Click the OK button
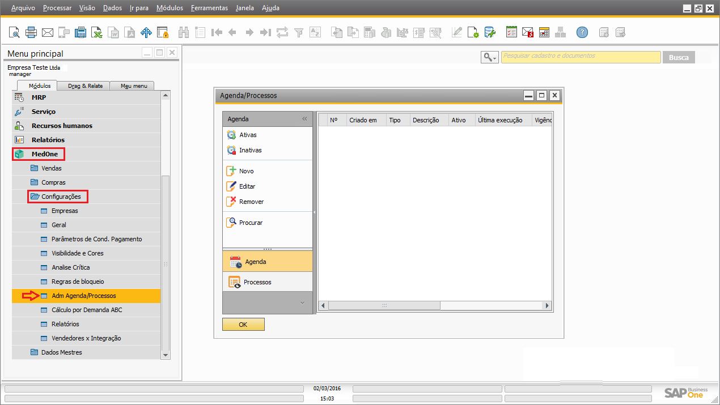Viewport: 720px width, 405px height. (x=243, y=325)
